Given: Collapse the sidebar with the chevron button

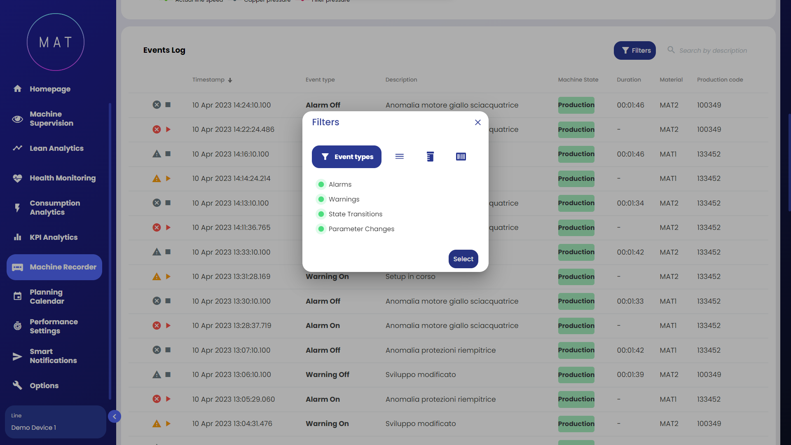Looking at the screenshot, I should tap(115, 417).
